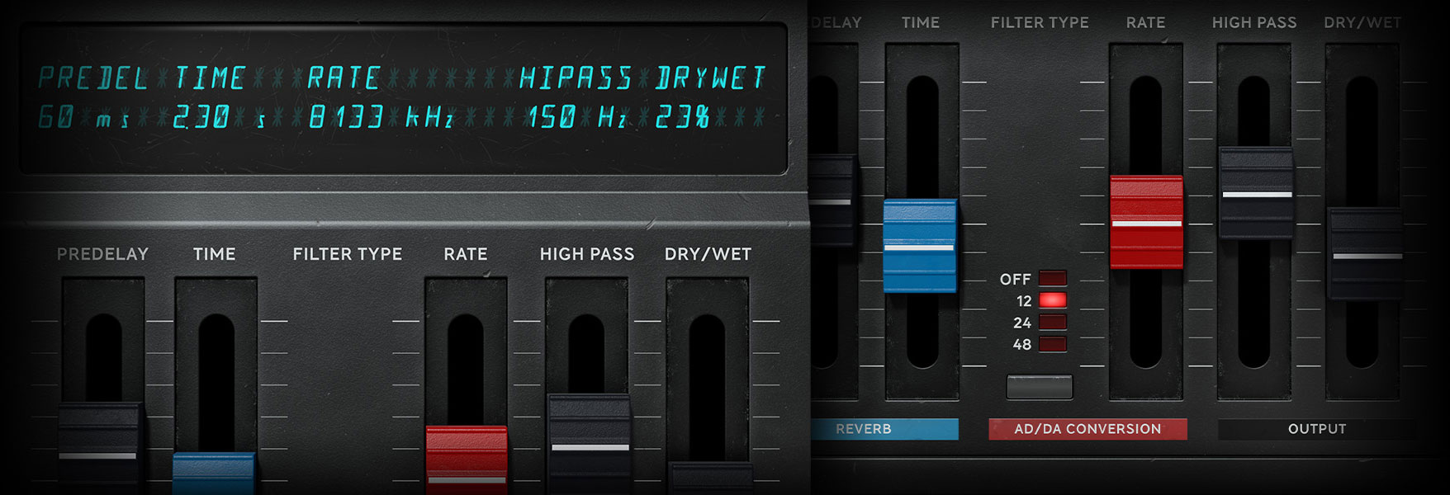Click the PREDELAY slider handle in left panel

(98, 448)
